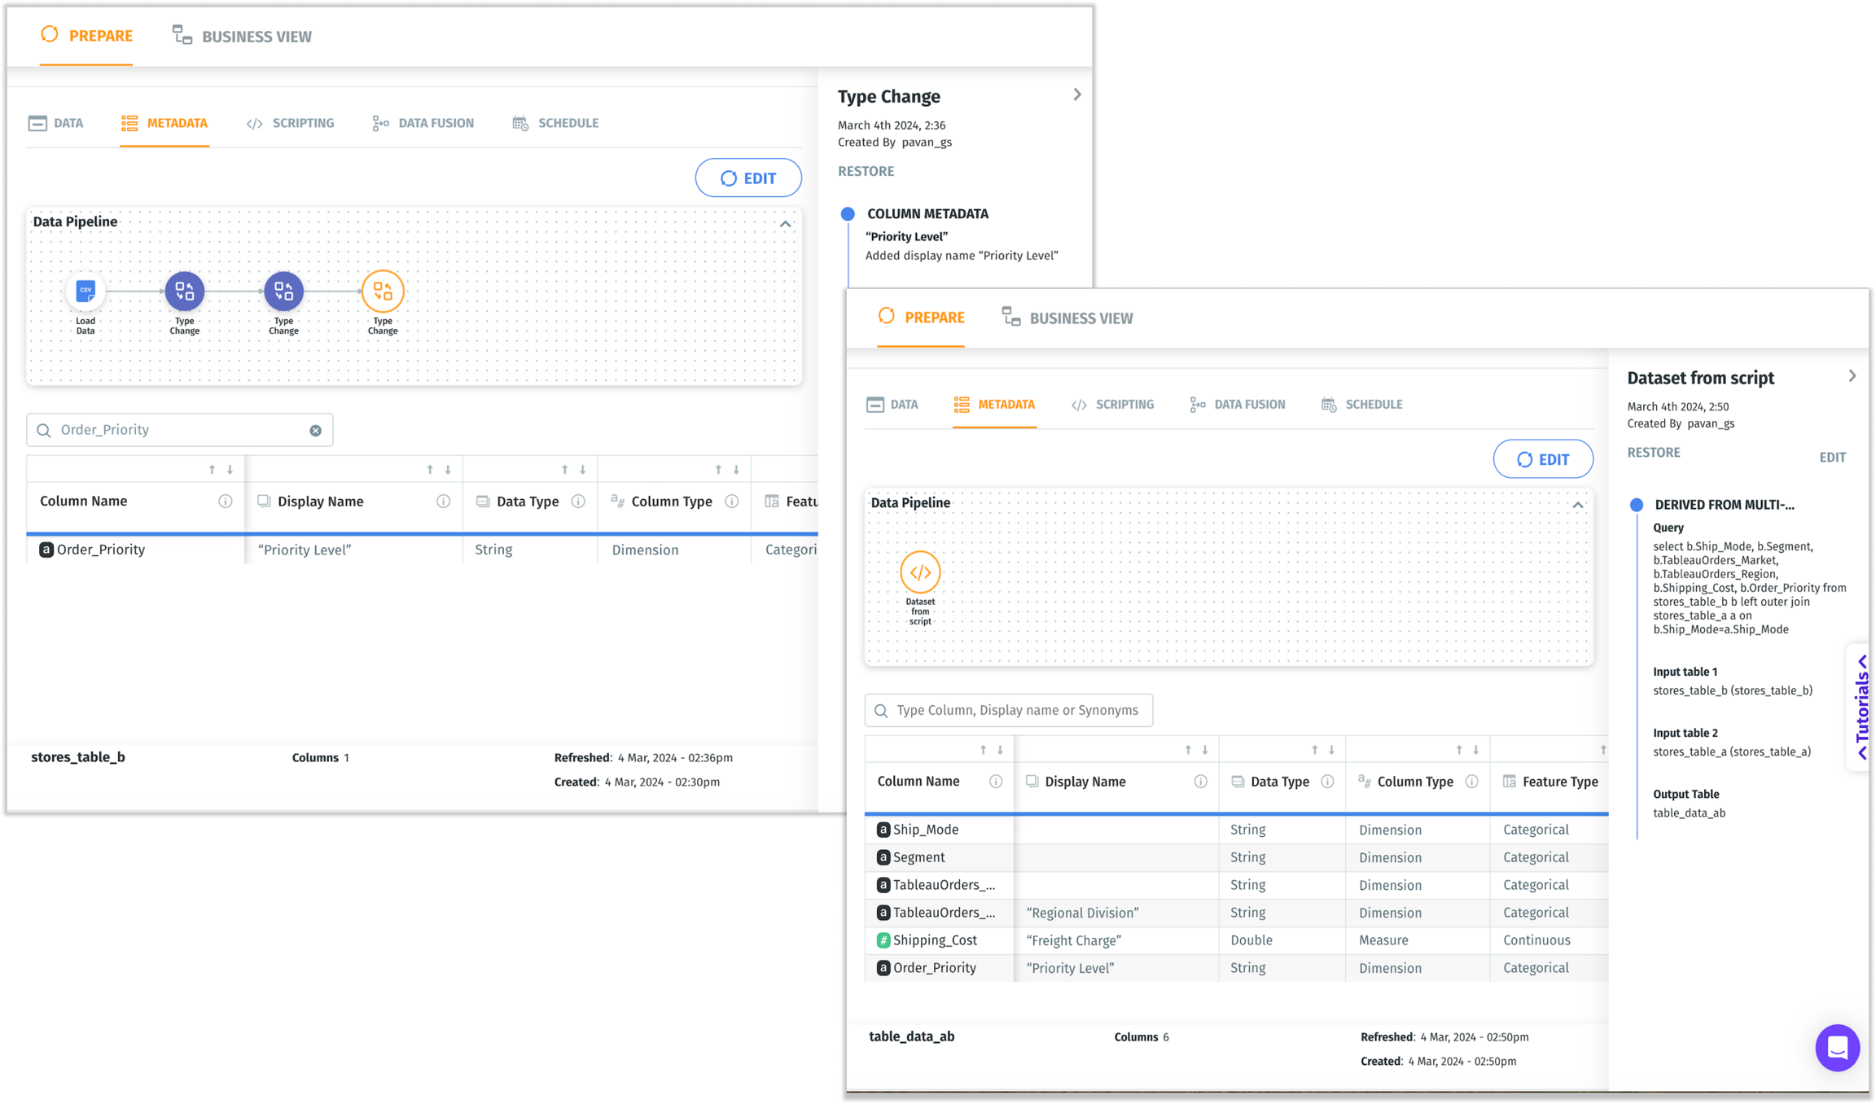Collapse the Dataset from script side panel

click(1852, 376)
